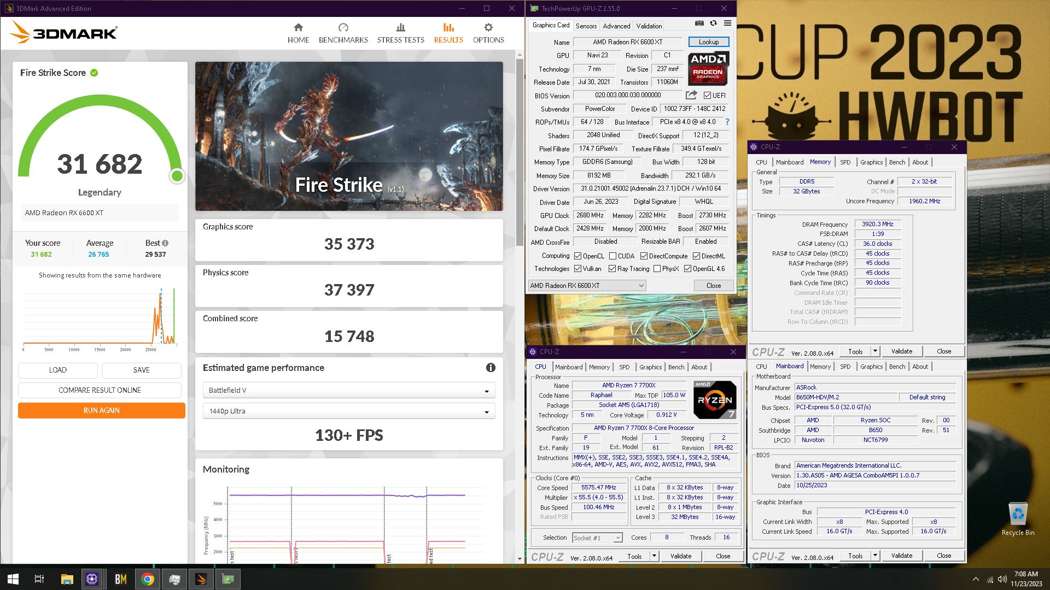Screen dimensions: 1050x590
Task: Open the Recycle Bin desktop icon
Action: [x=1018, y=519]
